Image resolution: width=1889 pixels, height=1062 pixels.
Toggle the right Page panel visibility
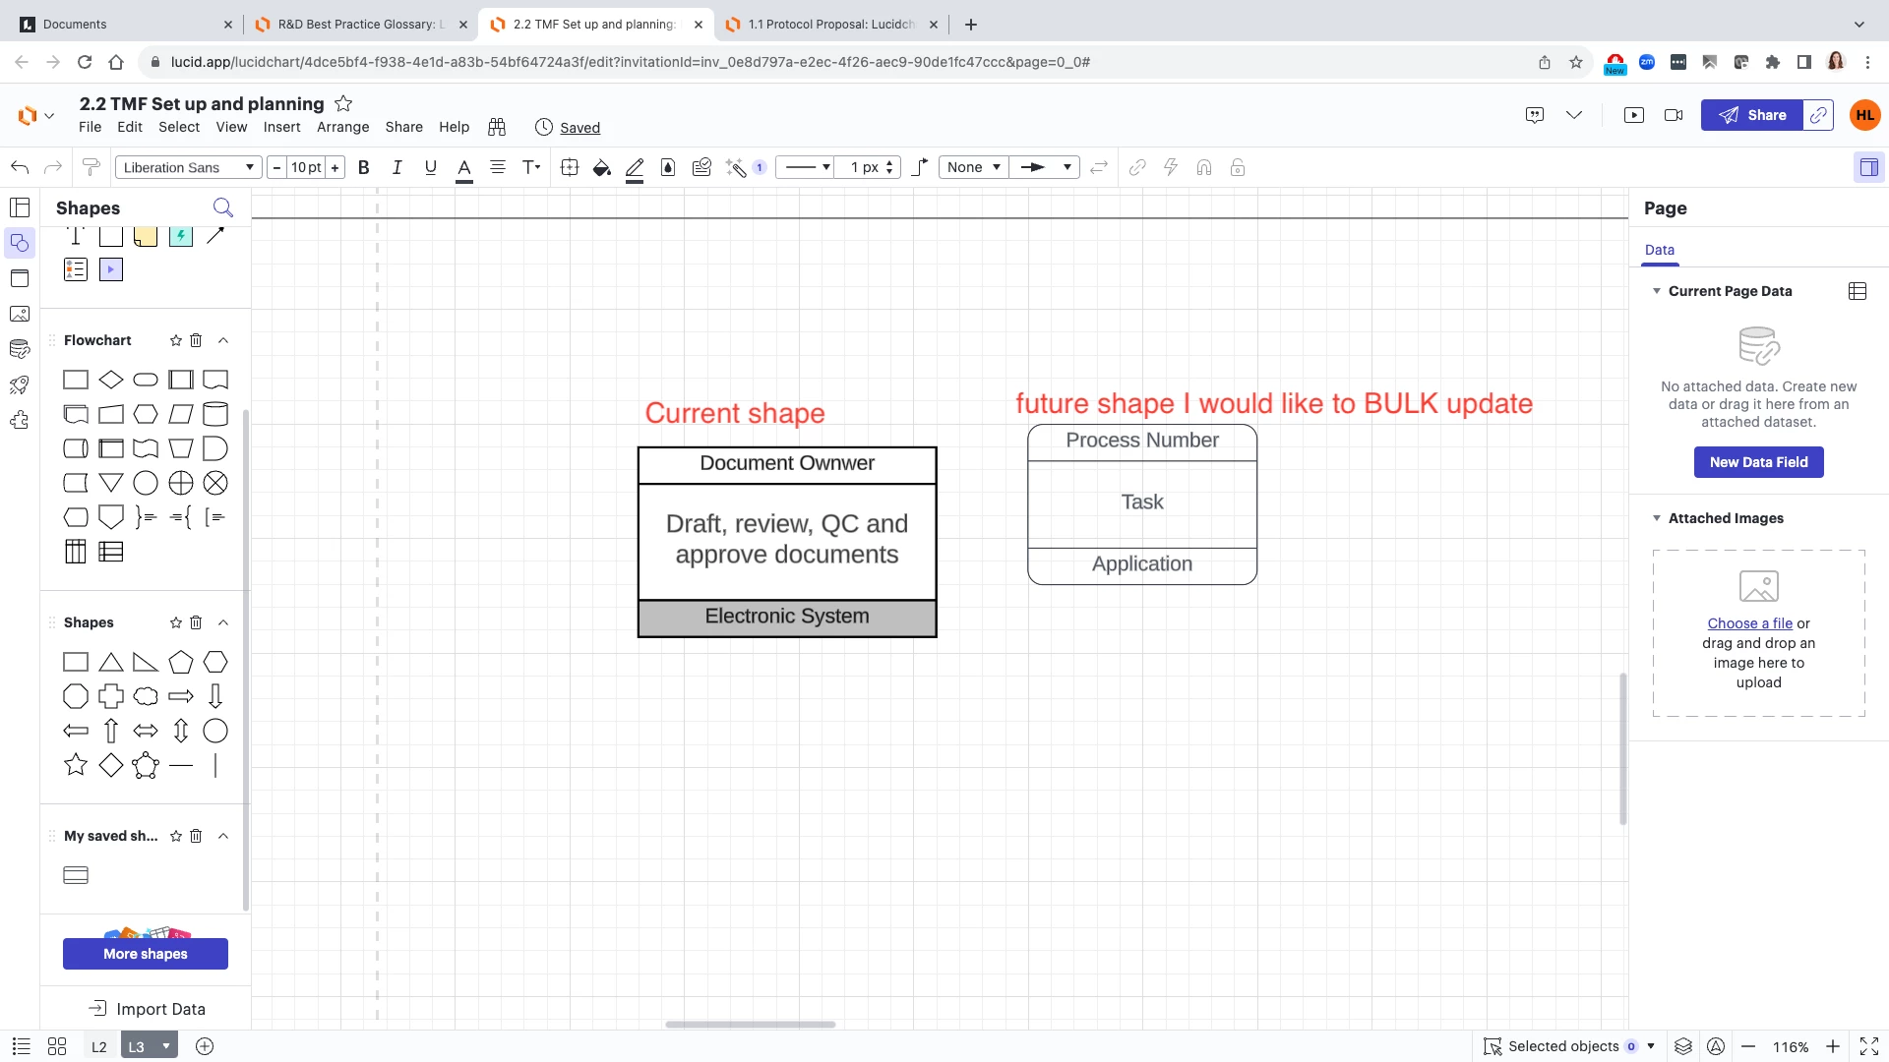[1868, 167]
